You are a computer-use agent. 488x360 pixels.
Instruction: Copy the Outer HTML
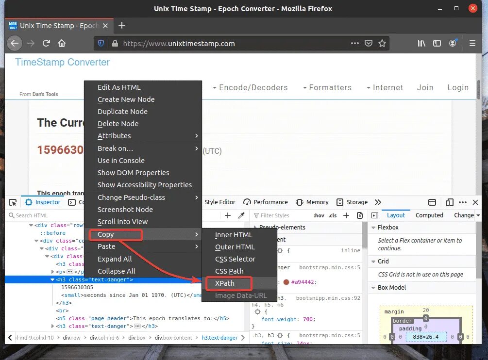[239, 247]
